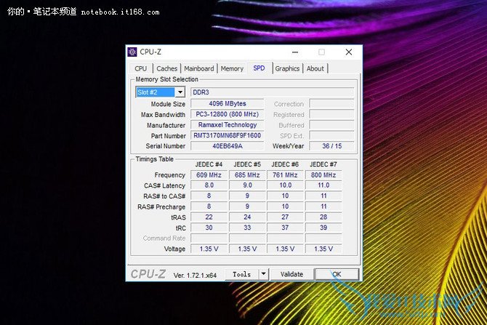This screenshot has width=487, height=325.
Task: Select the 761 MHz frequency cell
Action: pyautogui.click(x=285, y=175)
